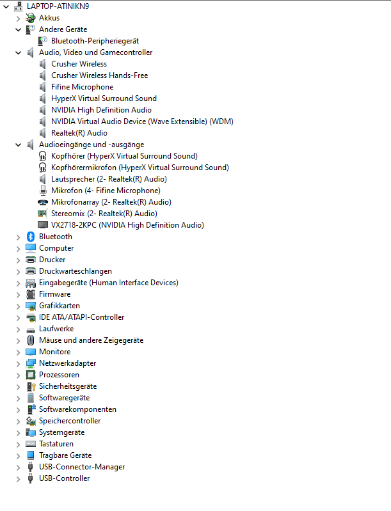Select NVIDIA High Definition Audio device

101,110
